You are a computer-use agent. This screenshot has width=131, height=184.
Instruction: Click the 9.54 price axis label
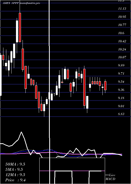pos(121,82)
